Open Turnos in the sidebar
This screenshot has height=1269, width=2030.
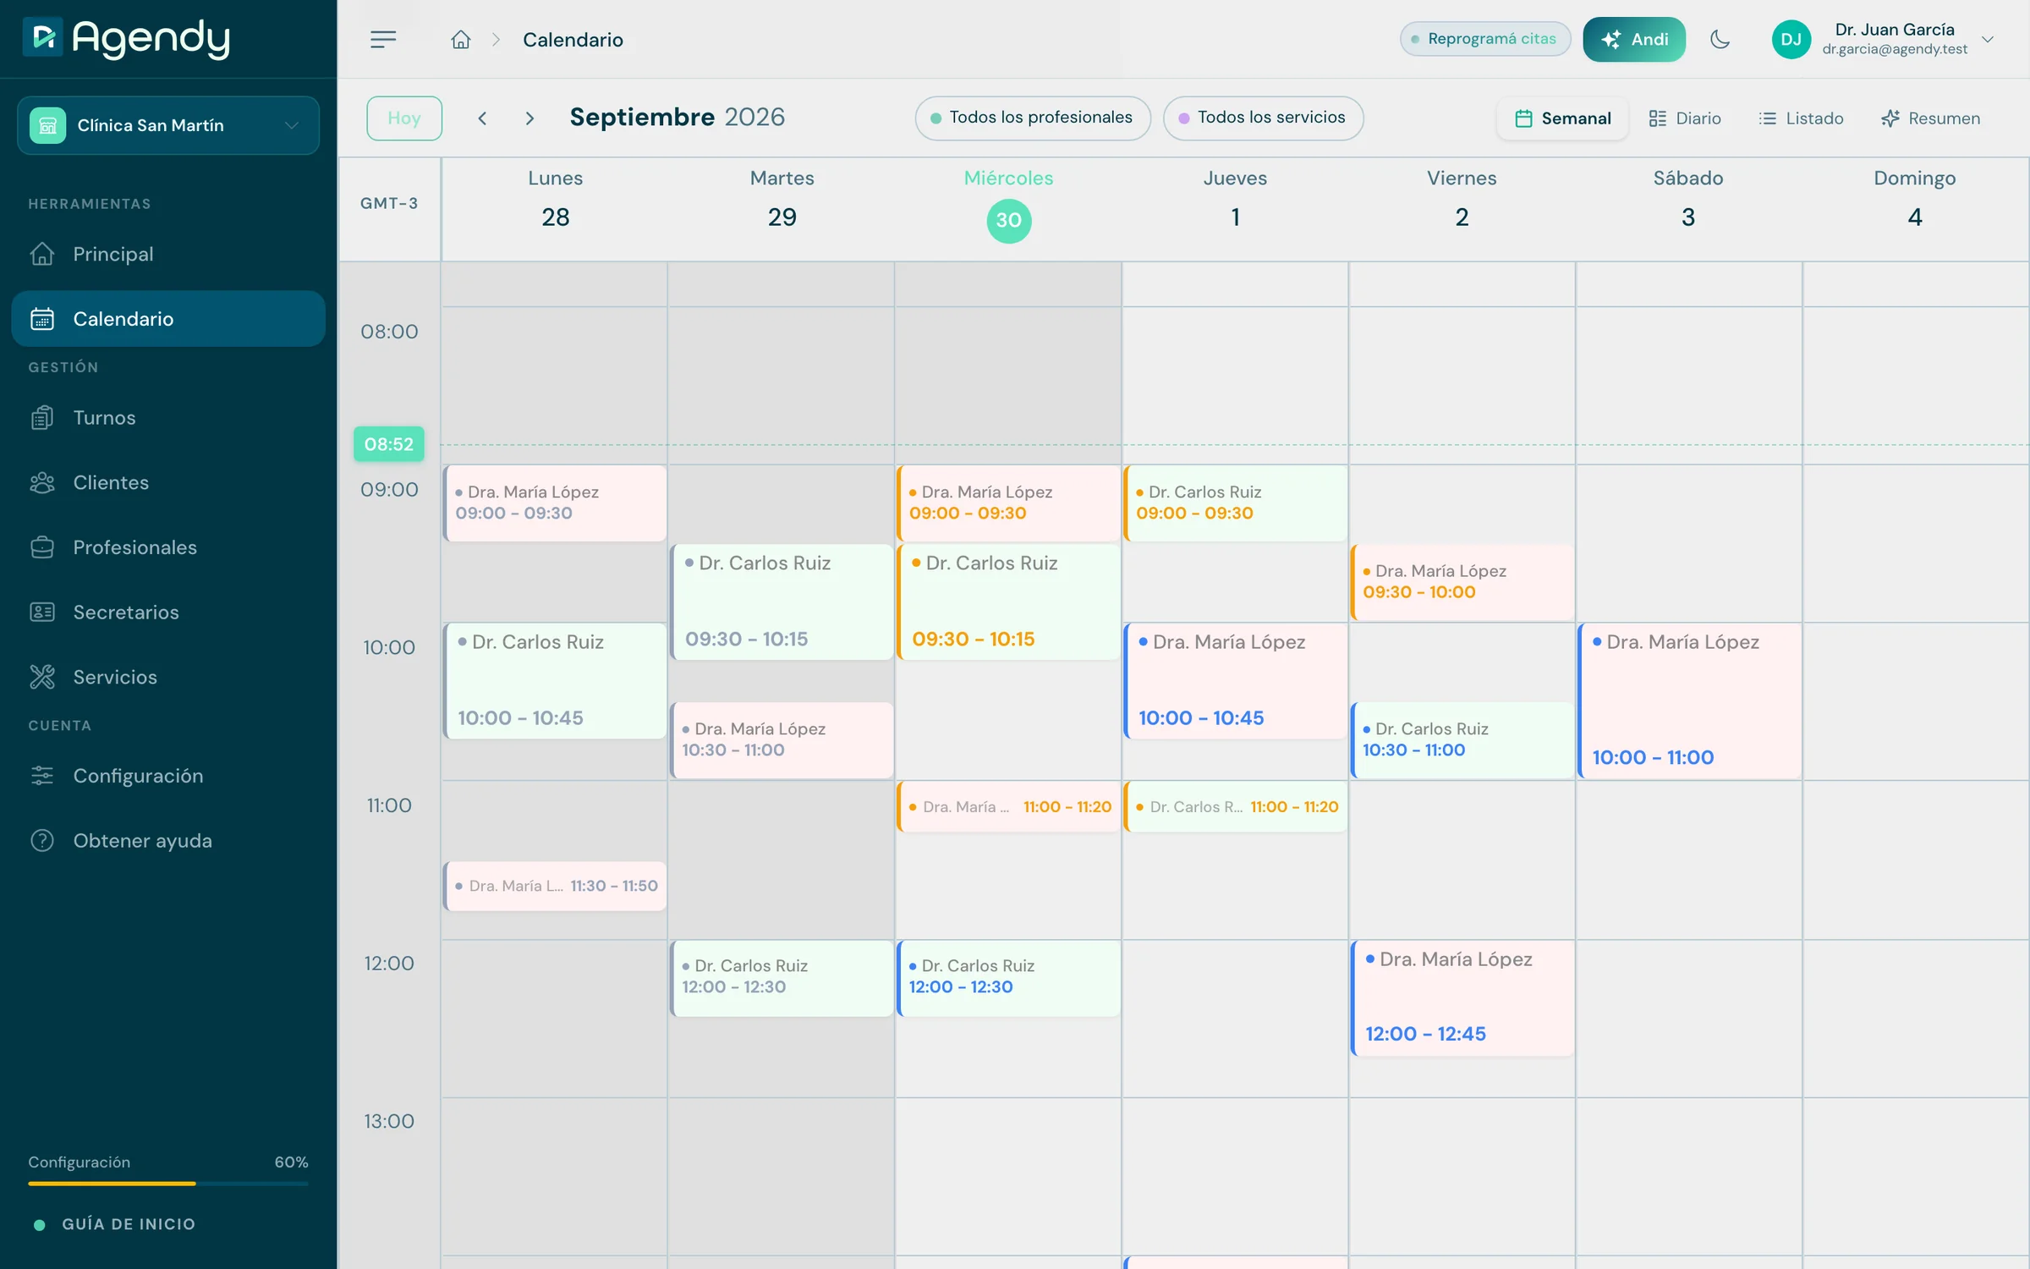(x=168, y=417)
